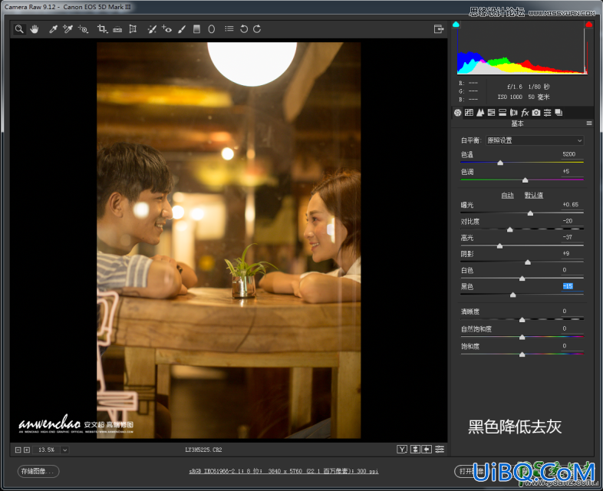Switch to the Snapshots tab
The image size is (603, 491).
(x=559, y=113)
